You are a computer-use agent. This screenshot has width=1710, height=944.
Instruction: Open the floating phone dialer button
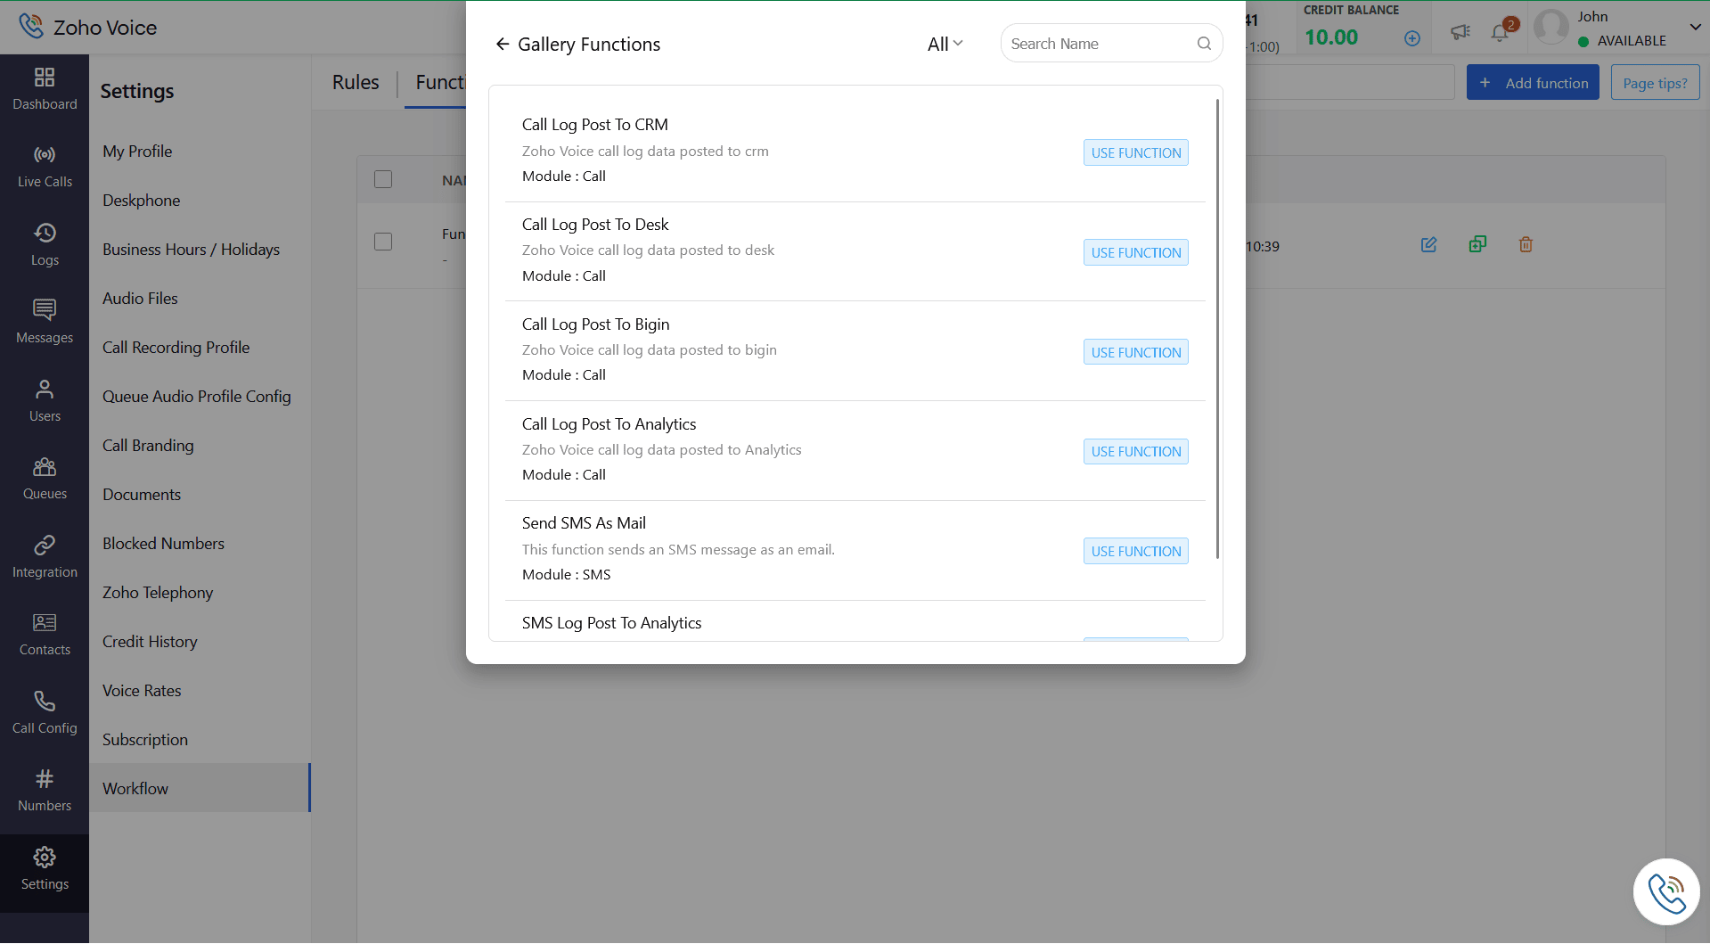coord(1665,892)
